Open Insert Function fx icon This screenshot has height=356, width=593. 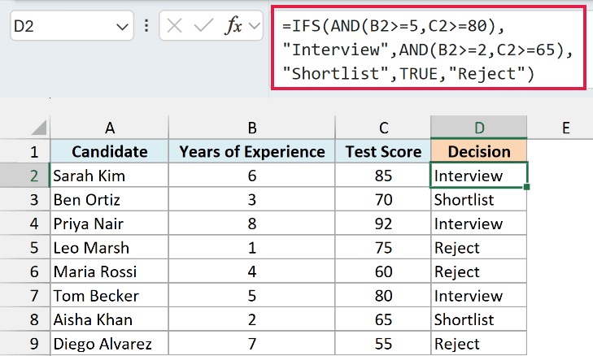233,26
